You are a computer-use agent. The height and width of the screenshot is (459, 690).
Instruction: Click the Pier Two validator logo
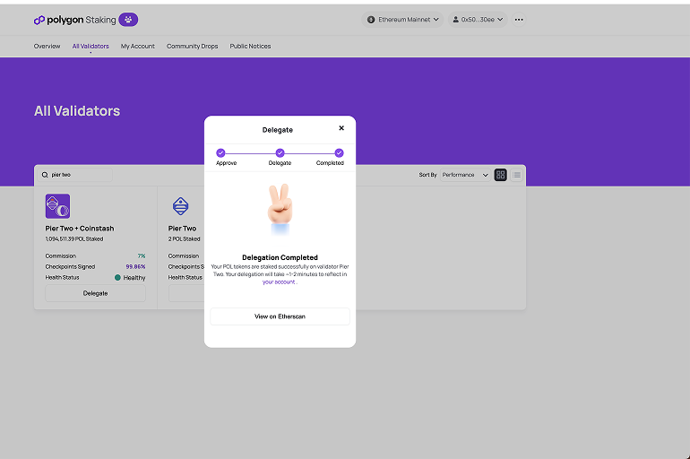coord(180,206)
